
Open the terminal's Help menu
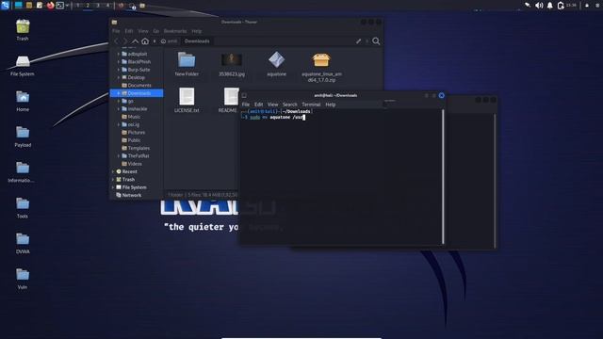(331, 105)
